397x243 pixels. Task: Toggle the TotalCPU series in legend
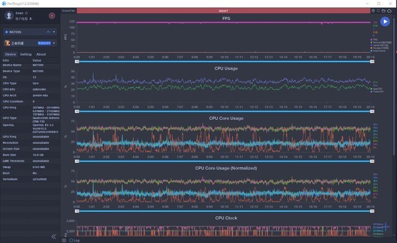(x=377, y=92)
